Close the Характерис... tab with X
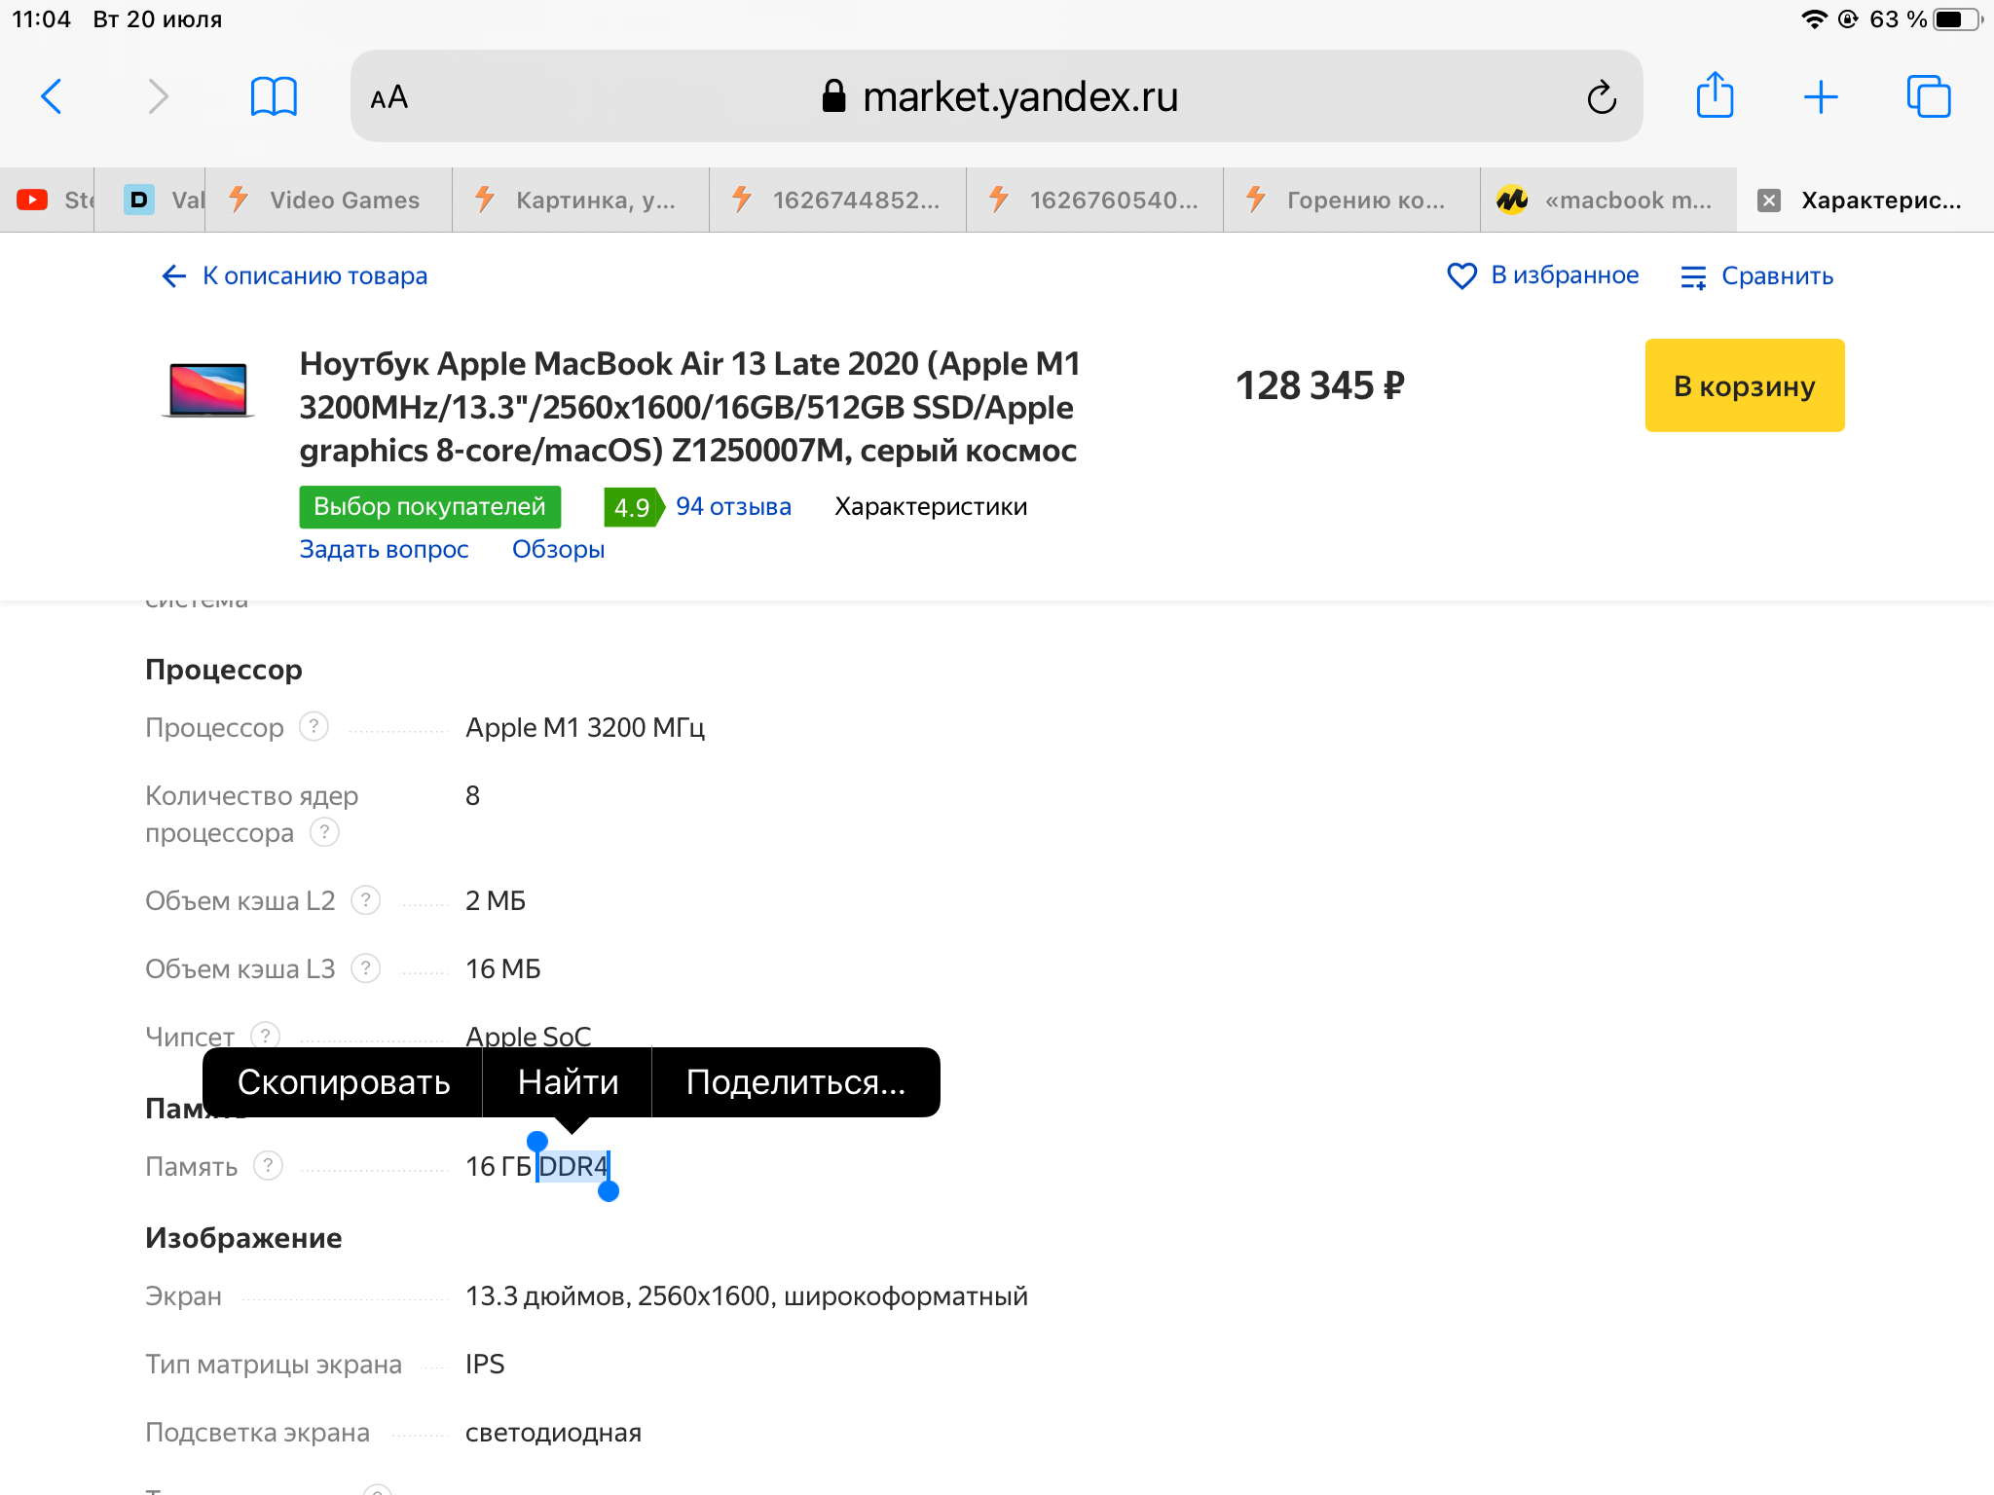Viewport: 1994px width, 1495px height. (1769, 201)
